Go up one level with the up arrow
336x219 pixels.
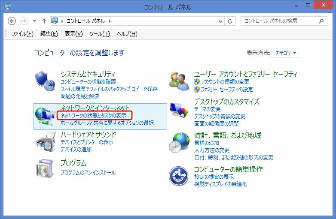click(x=44, y=21)
